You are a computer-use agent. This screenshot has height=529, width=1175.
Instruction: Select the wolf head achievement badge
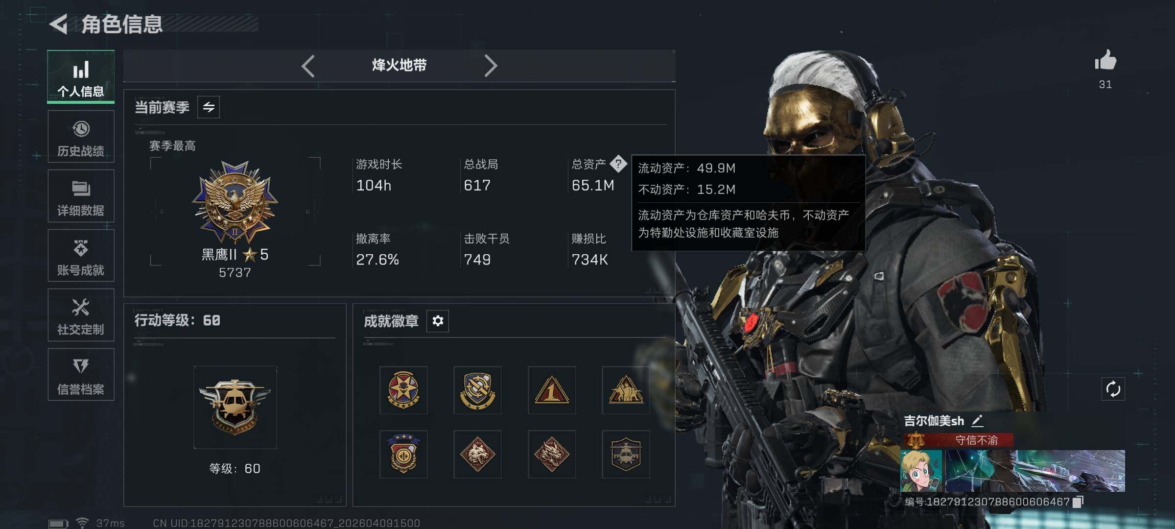[x=477, y=454]
